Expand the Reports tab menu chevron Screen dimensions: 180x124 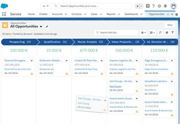click(119, 14)
